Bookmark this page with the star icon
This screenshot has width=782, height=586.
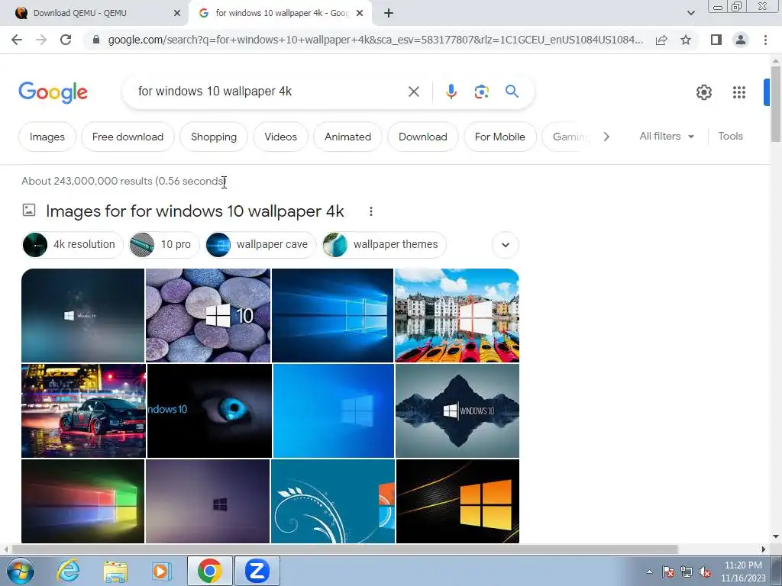[686, 40]
